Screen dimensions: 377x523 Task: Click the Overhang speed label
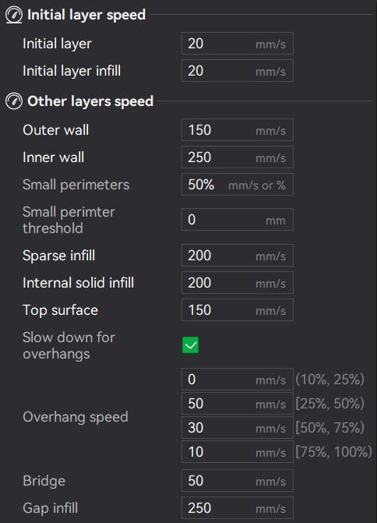pyautogui.click(x=76, y=417)
